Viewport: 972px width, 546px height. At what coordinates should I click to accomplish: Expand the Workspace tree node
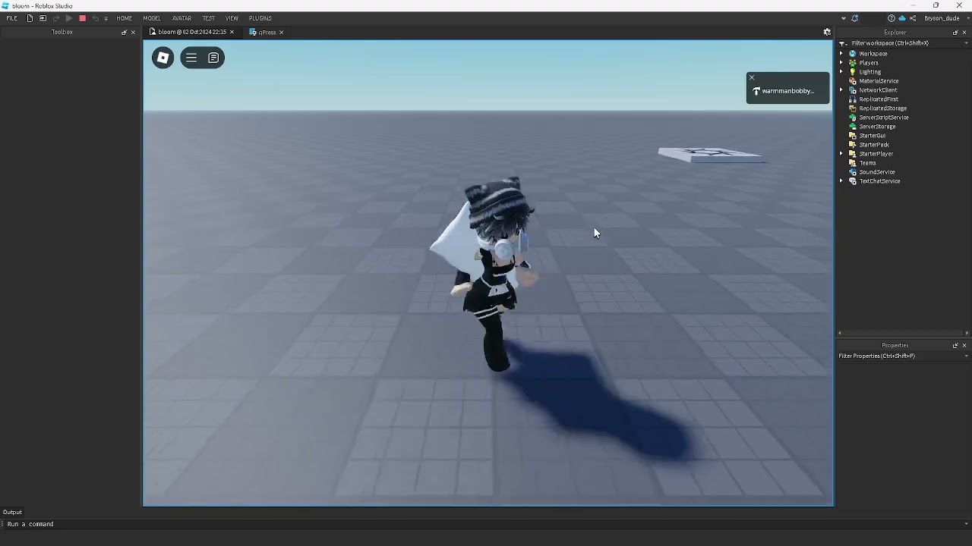pyautogui.click(x=841, y=54)
